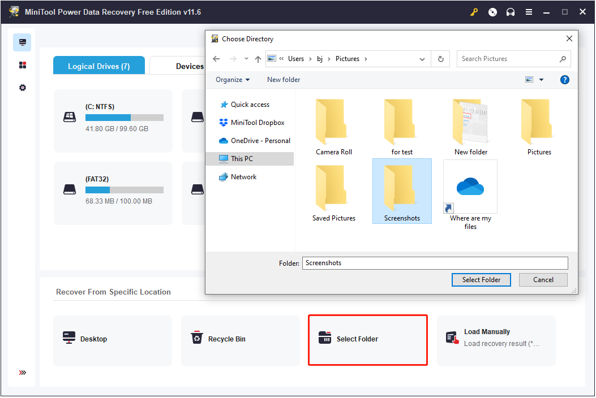Image resolution: width=596 pixels, height=398 pixels.
Task: Open the utilities grid icon in left sidebar
Action: tap(23, 65)
